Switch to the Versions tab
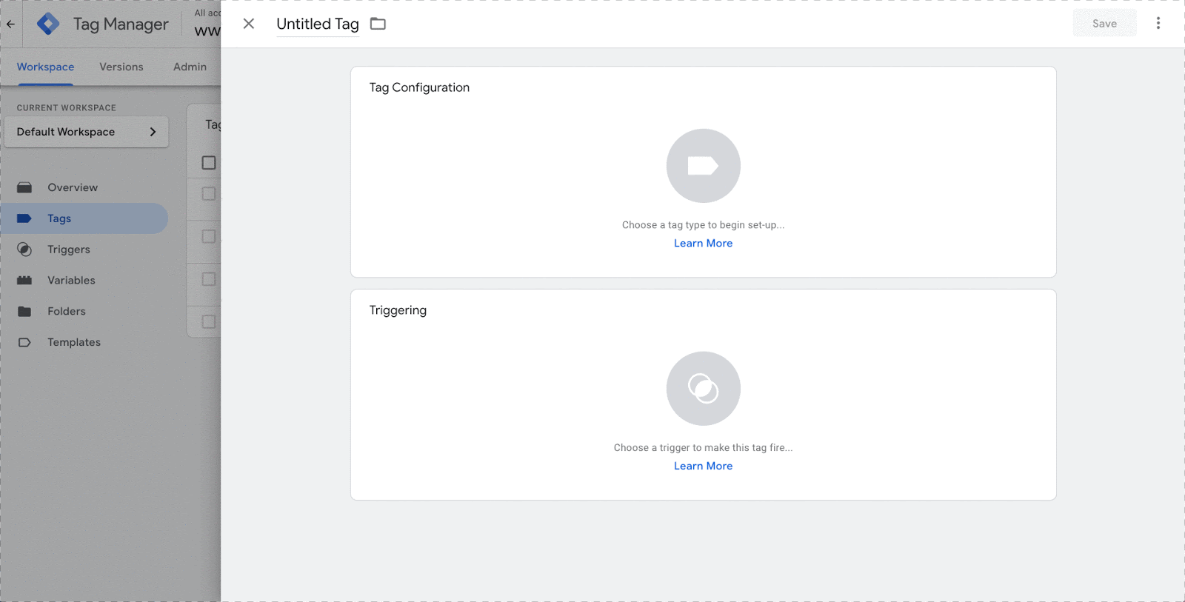The image size is (1185, 602). click(121, 67)
